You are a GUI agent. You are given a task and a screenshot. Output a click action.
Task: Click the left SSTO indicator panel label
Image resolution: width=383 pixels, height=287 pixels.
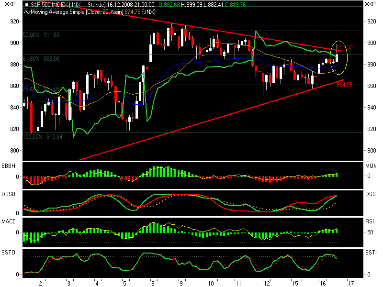point(9,252)
